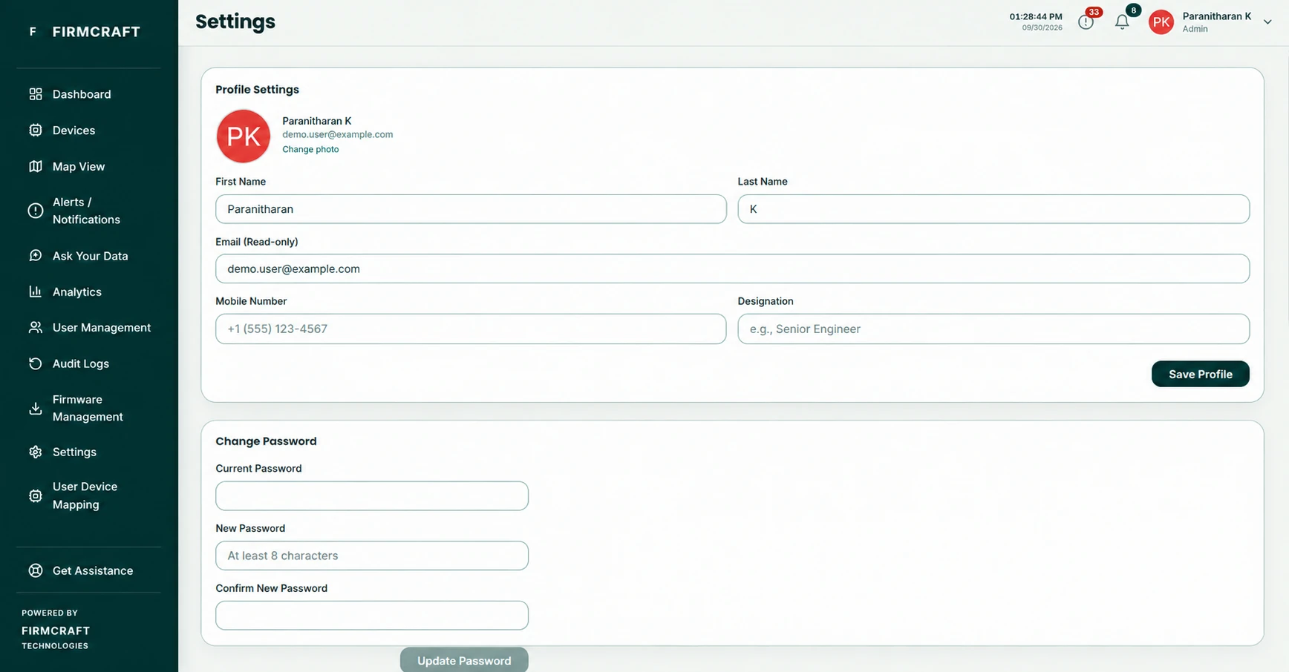Viewport: 1289px width, 672px height.
Task: Select Firmware Management download icon
Action: (x=35, y=408)
